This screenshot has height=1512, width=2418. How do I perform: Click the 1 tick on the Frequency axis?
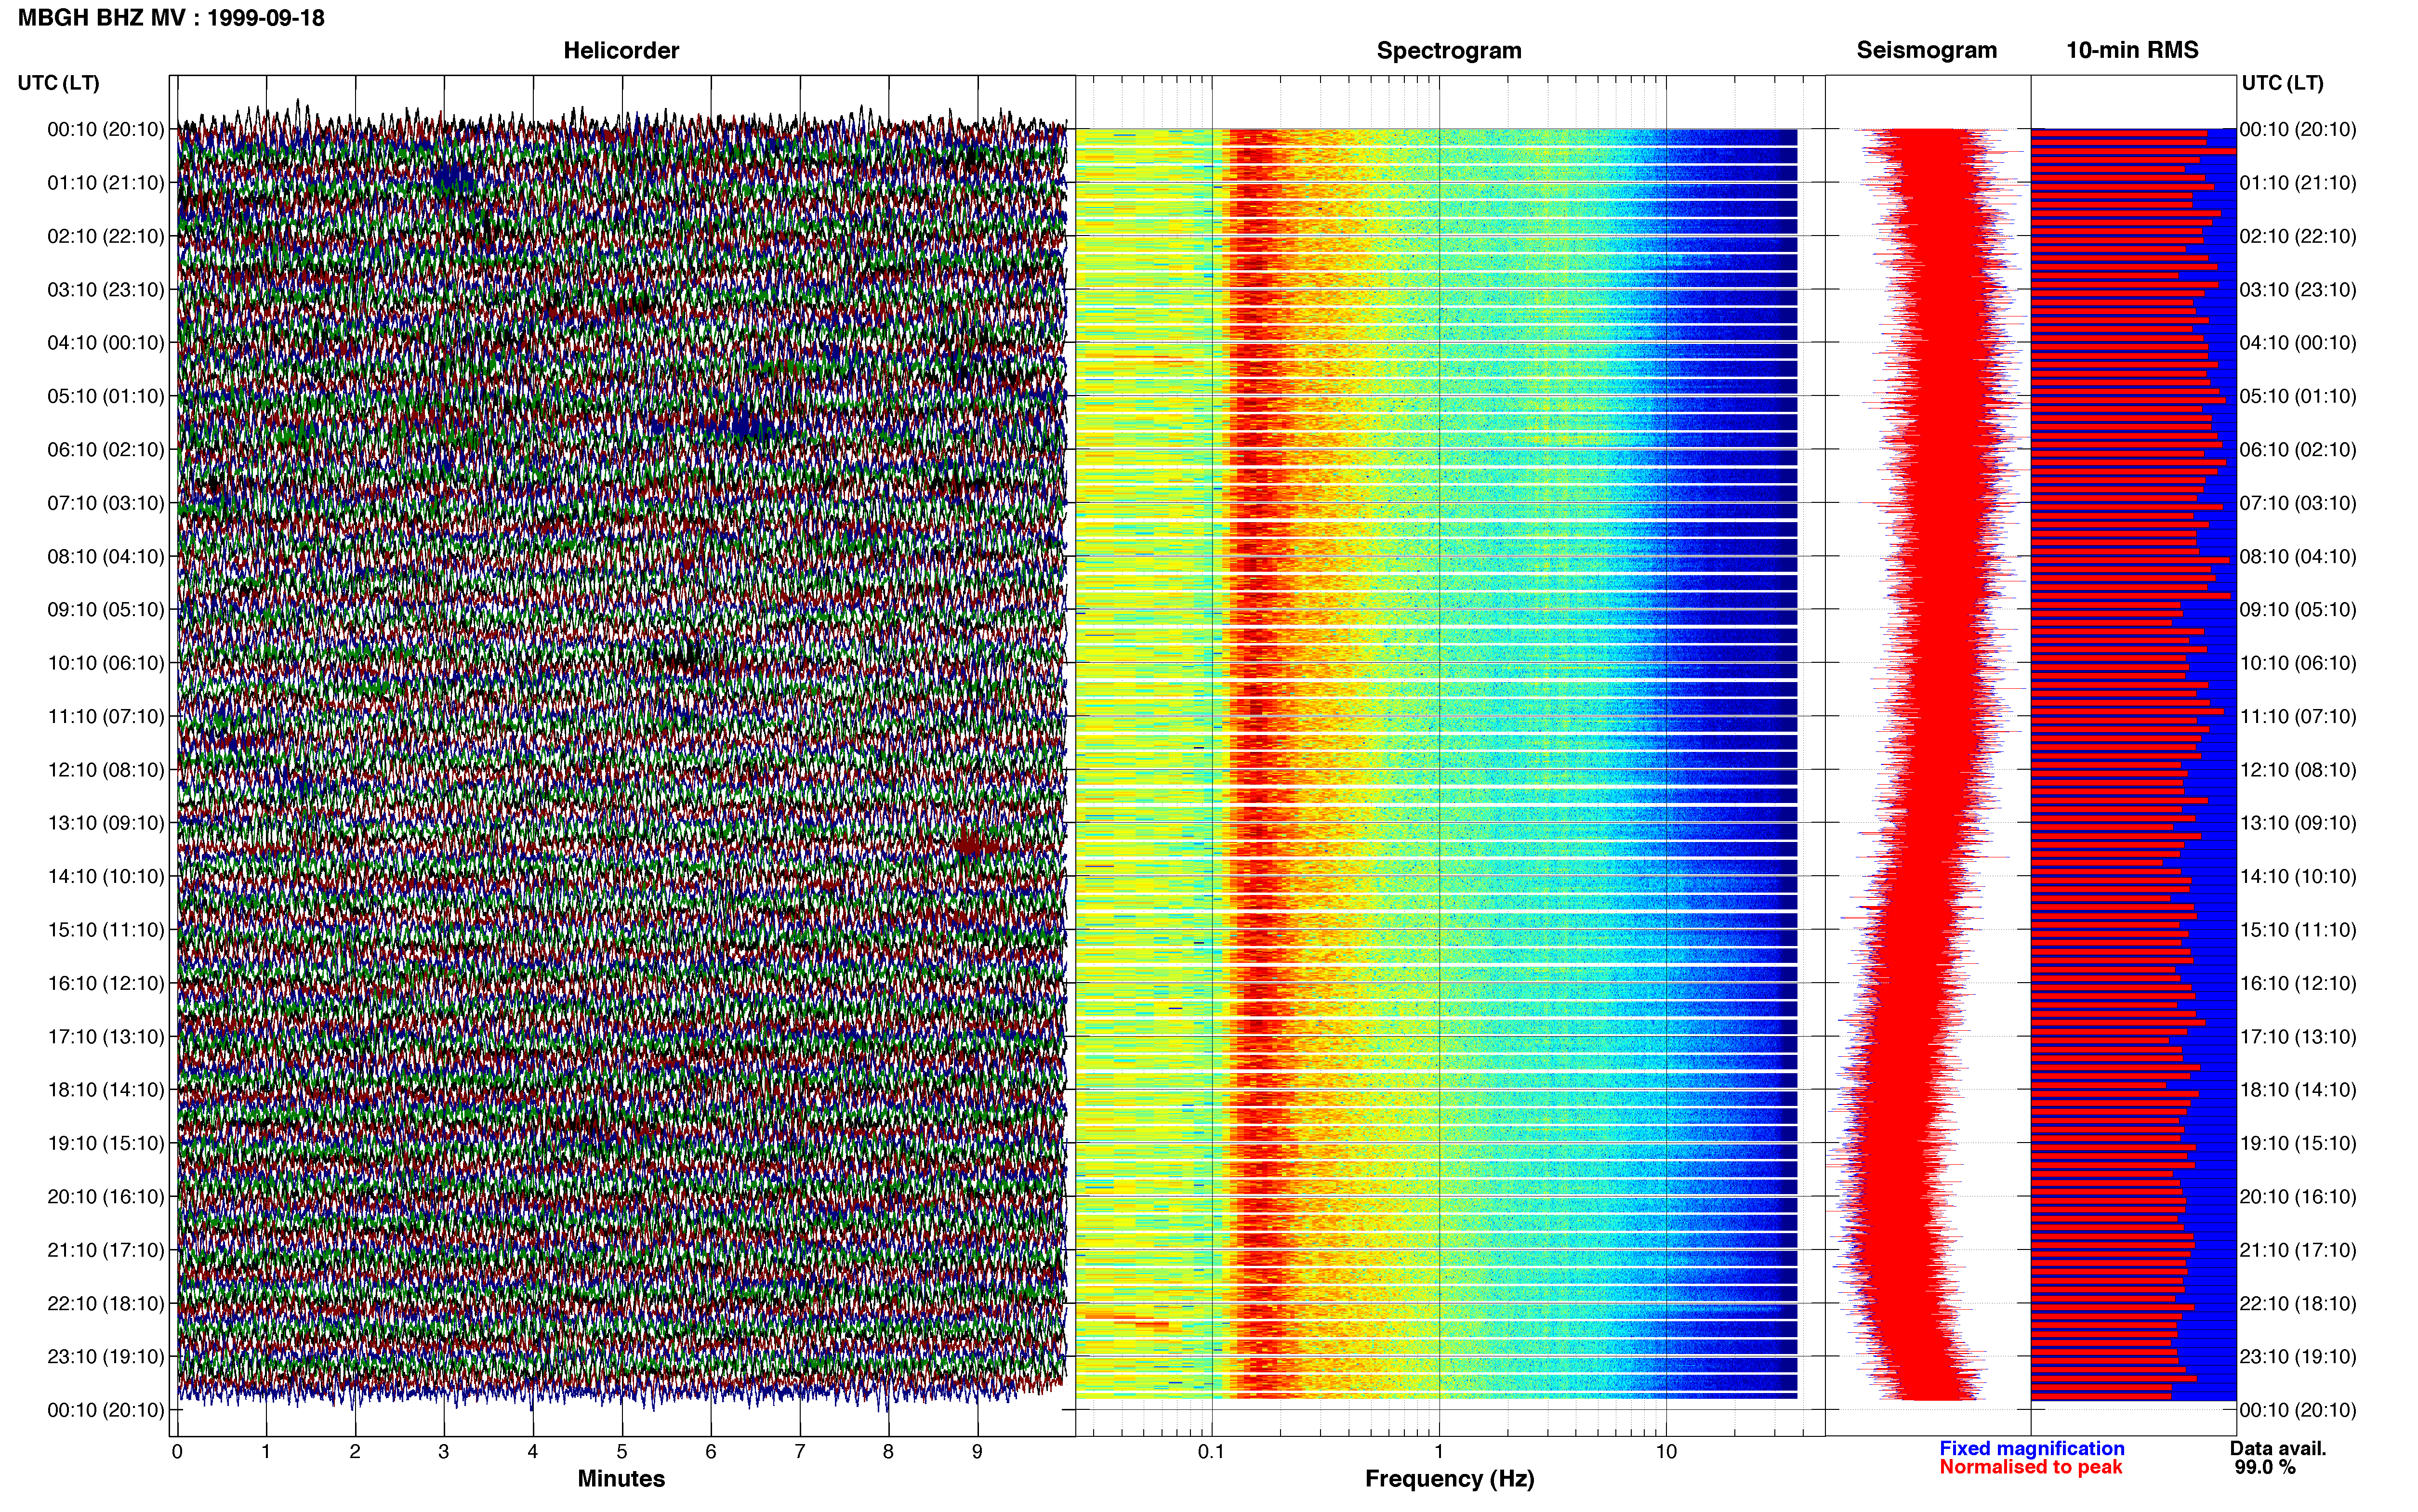pyautogui.click(x=1439, y=1452)
